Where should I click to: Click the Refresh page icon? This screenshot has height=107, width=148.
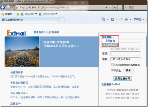[115, 7]
